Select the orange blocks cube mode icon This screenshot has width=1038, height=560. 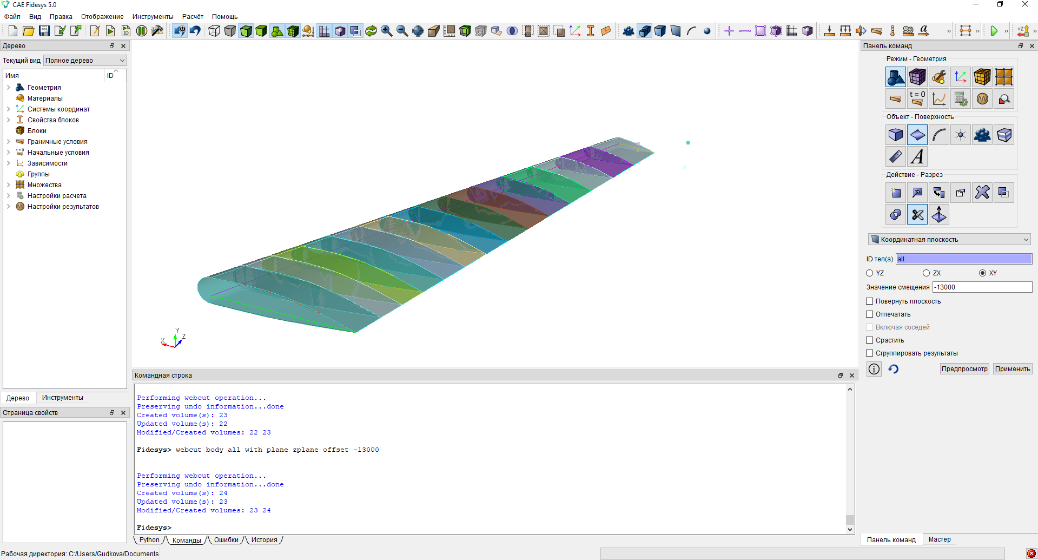(x=982, y=77)
